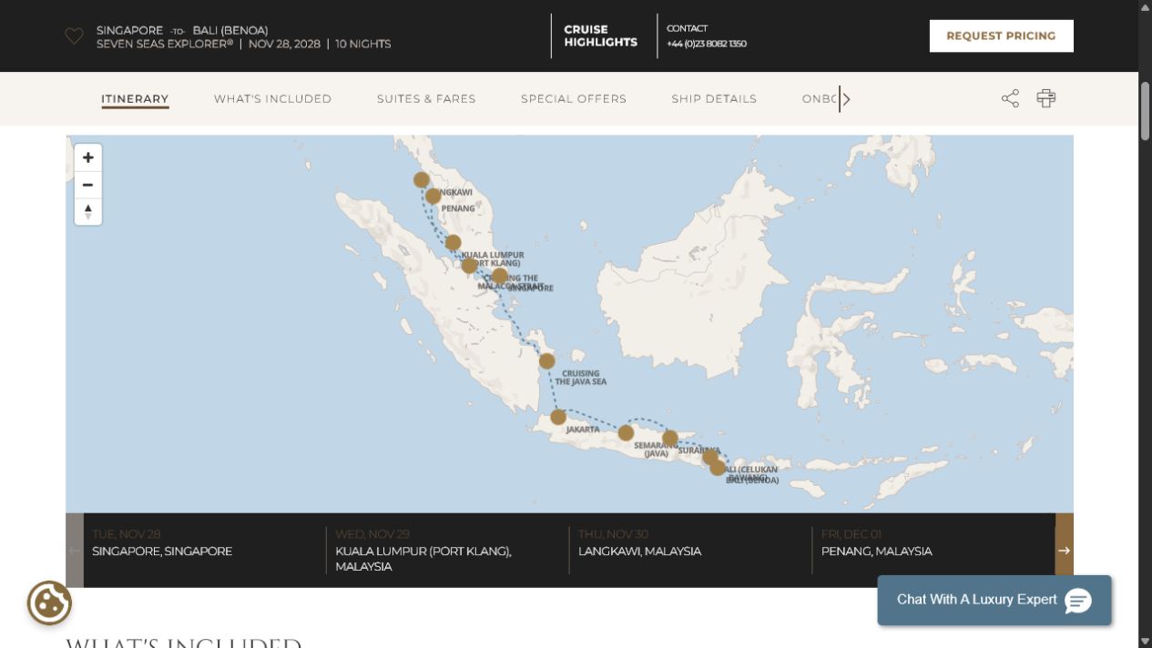
Task: Open the Itinerary tab
Action: [x=135, y=99]
